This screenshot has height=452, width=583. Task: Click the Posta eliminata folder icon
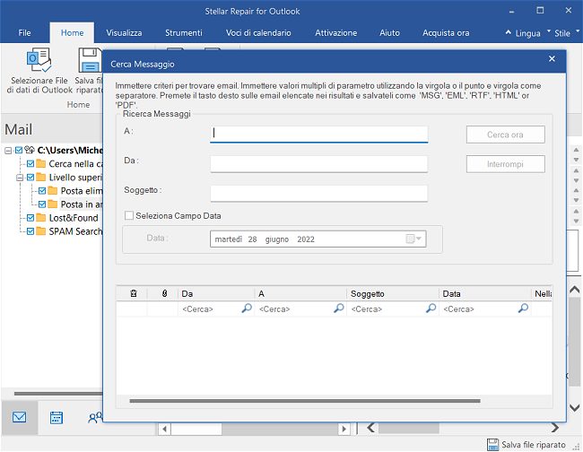point(53,191)
